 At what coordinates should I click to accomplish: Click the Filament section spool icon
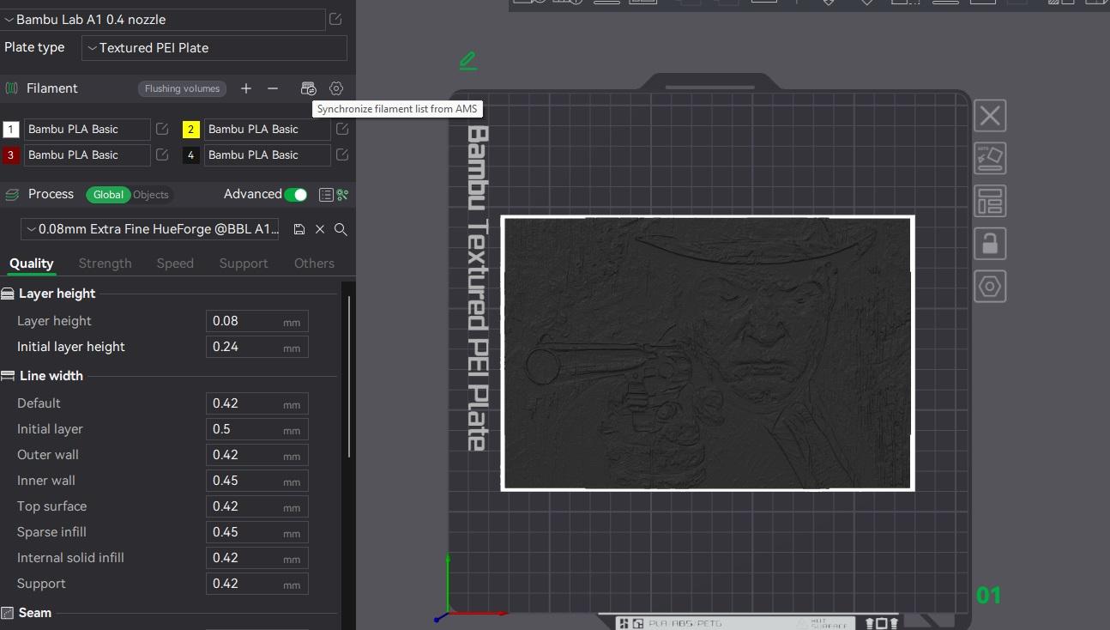[x=12, y=88]
